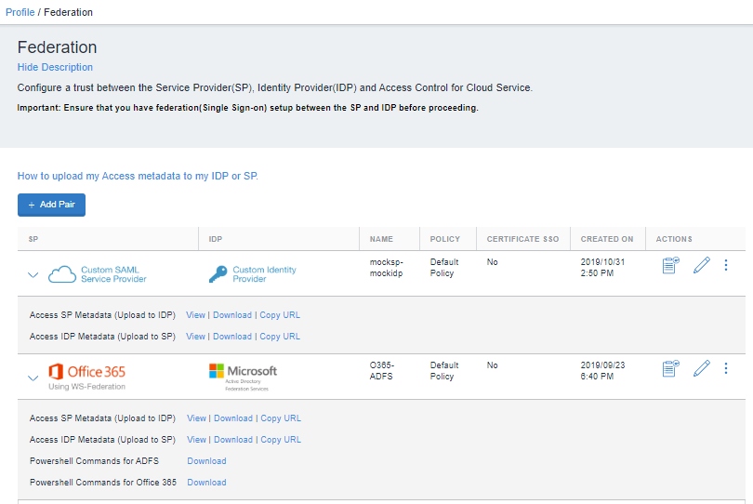Click the clipboard icon for O365-ADFS row

[670, 369]
